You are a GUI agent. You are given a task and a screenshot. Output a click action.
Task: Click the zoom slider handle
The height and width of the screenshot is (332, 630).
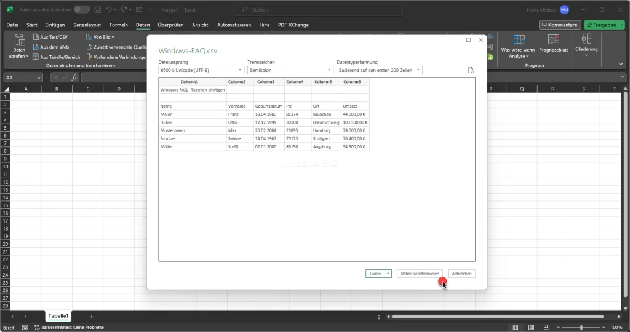click(581, 327)
